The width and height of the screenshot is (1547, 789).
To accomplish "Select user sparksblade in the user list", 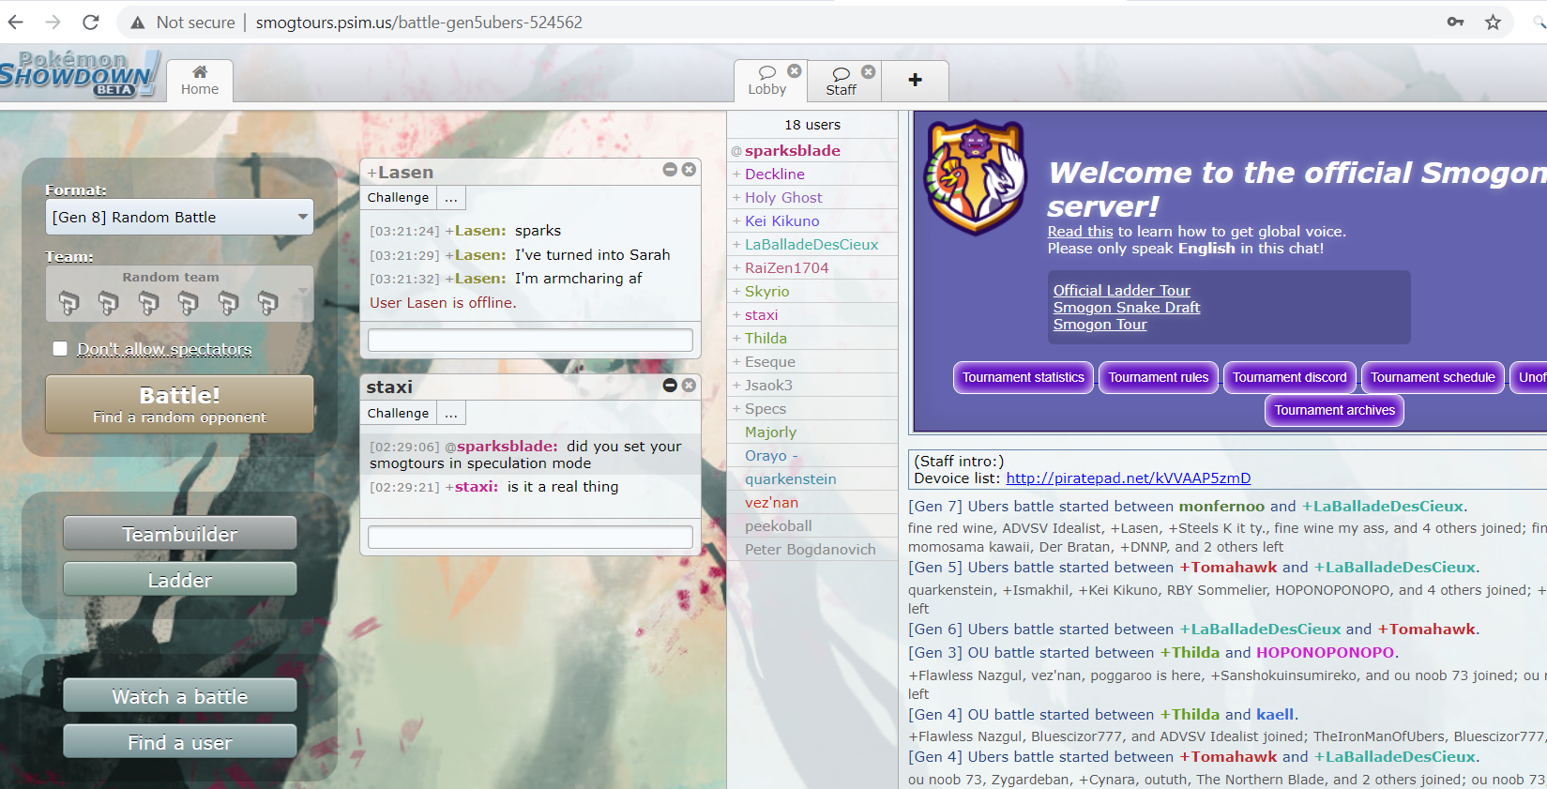I will pyautogui.click(x=812, y=150).
